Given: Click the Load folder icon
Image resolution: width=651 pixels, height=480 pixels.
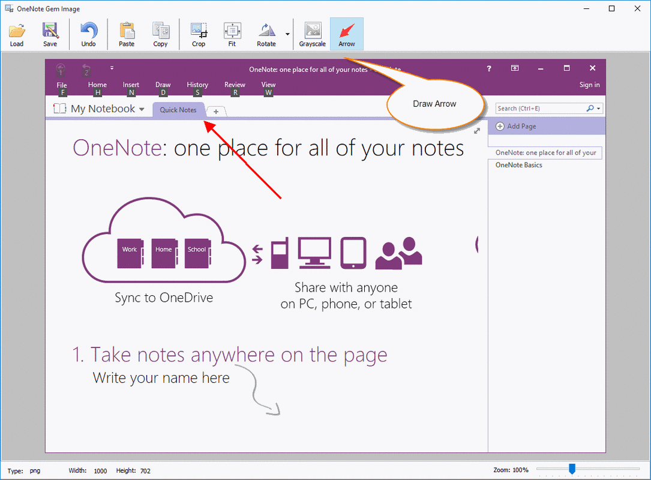Looking at the screenshot, I should 17,34.
